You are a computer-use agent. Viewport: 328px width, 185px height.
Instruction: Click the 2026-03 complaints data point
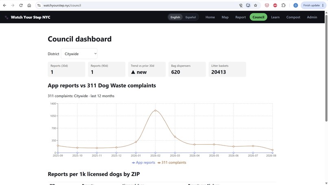tap(175, 137)
